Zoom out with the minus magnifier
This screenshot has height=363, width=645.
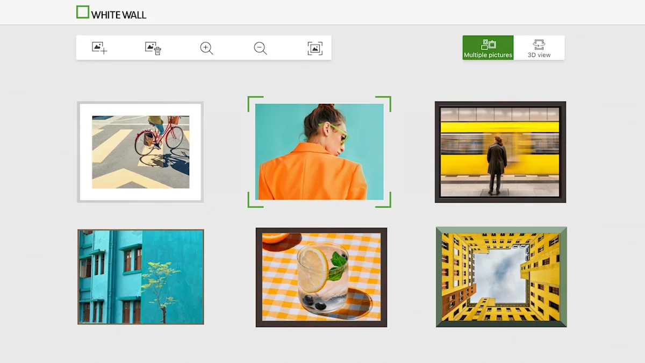(x=261, y=48)
